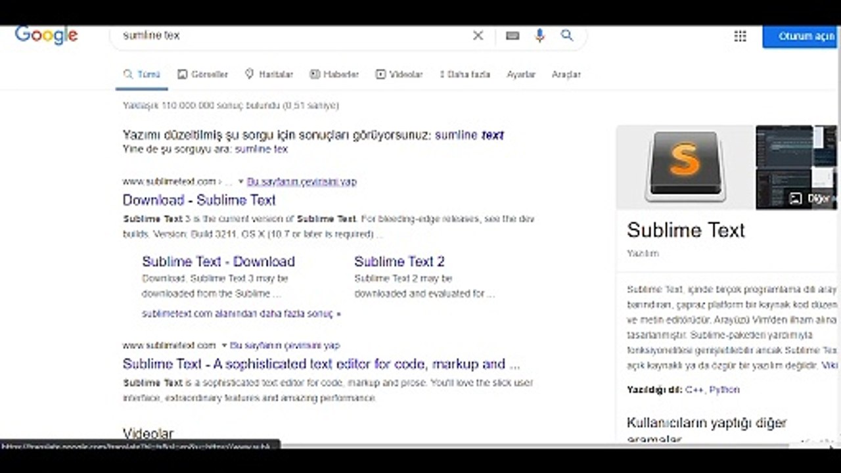Switch to the Görseller tab

(202, 74)
